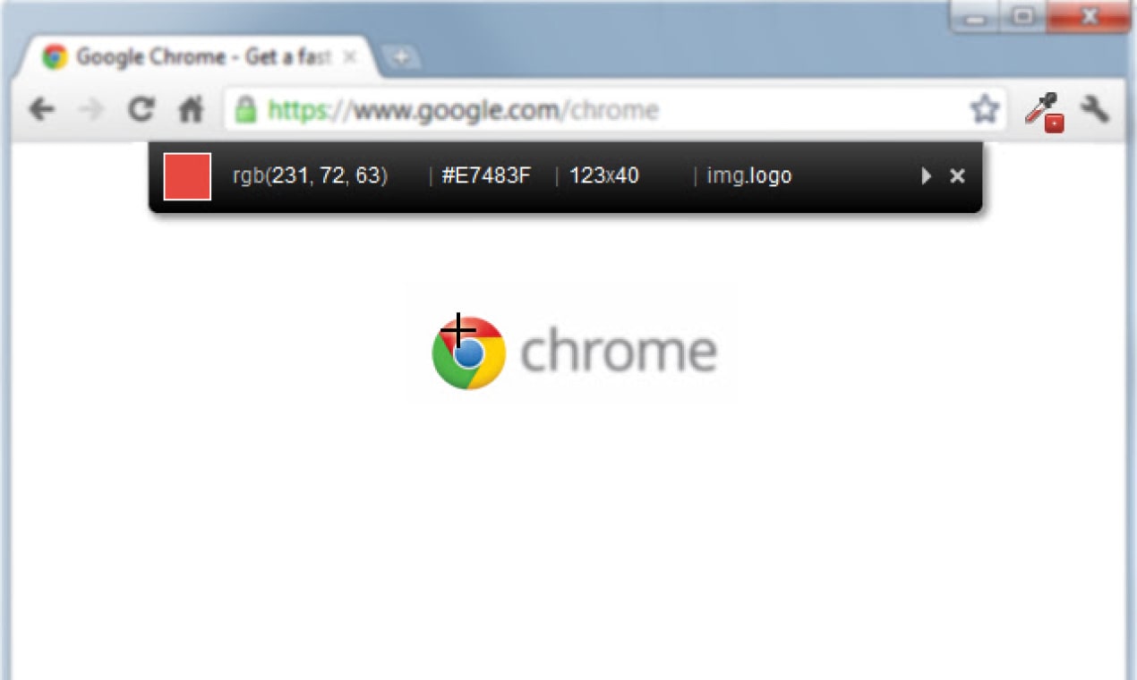Activate the eyedropper color picker extension
Screen dimensions: 1137x680
point(1044,113)
